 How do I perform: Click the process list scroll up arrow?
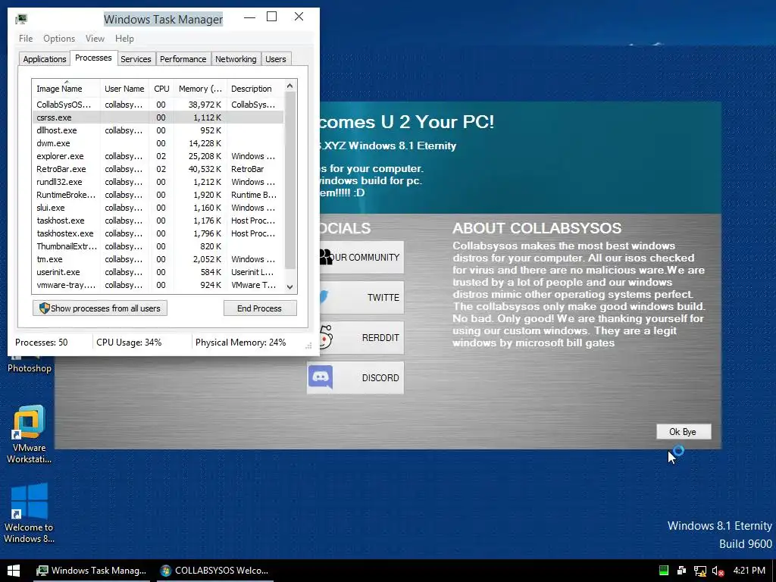290,86
